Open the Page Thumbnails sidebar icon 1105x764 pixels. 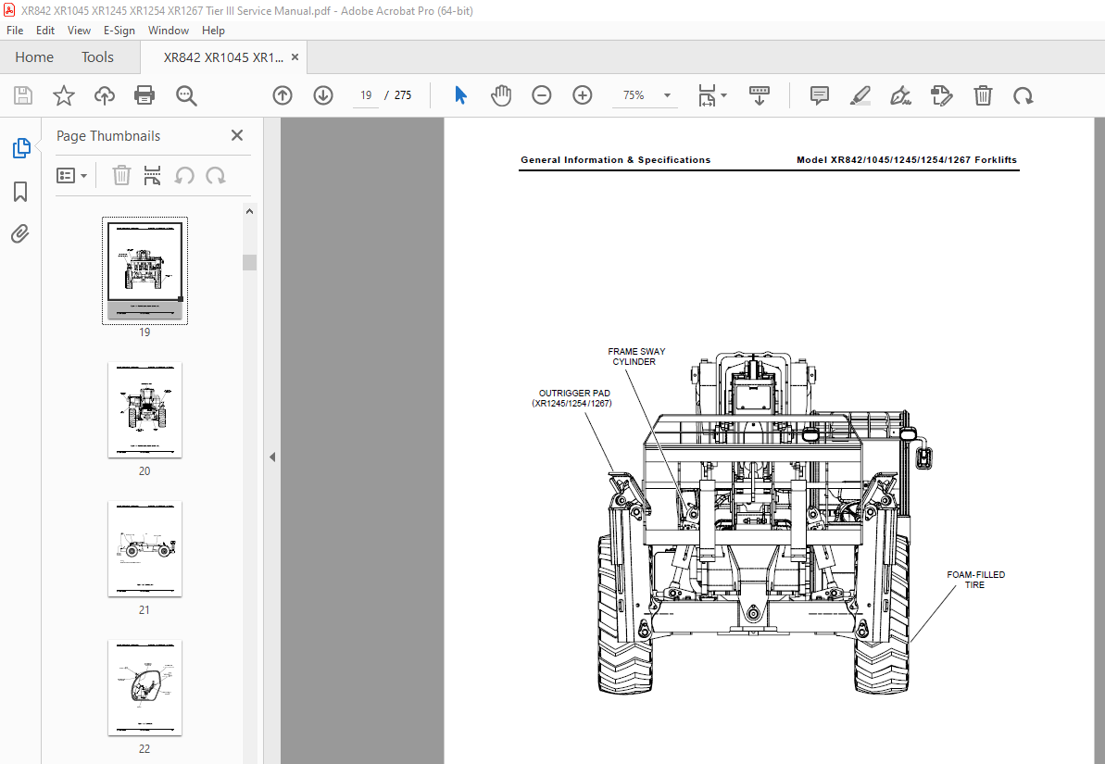(21, 148)
